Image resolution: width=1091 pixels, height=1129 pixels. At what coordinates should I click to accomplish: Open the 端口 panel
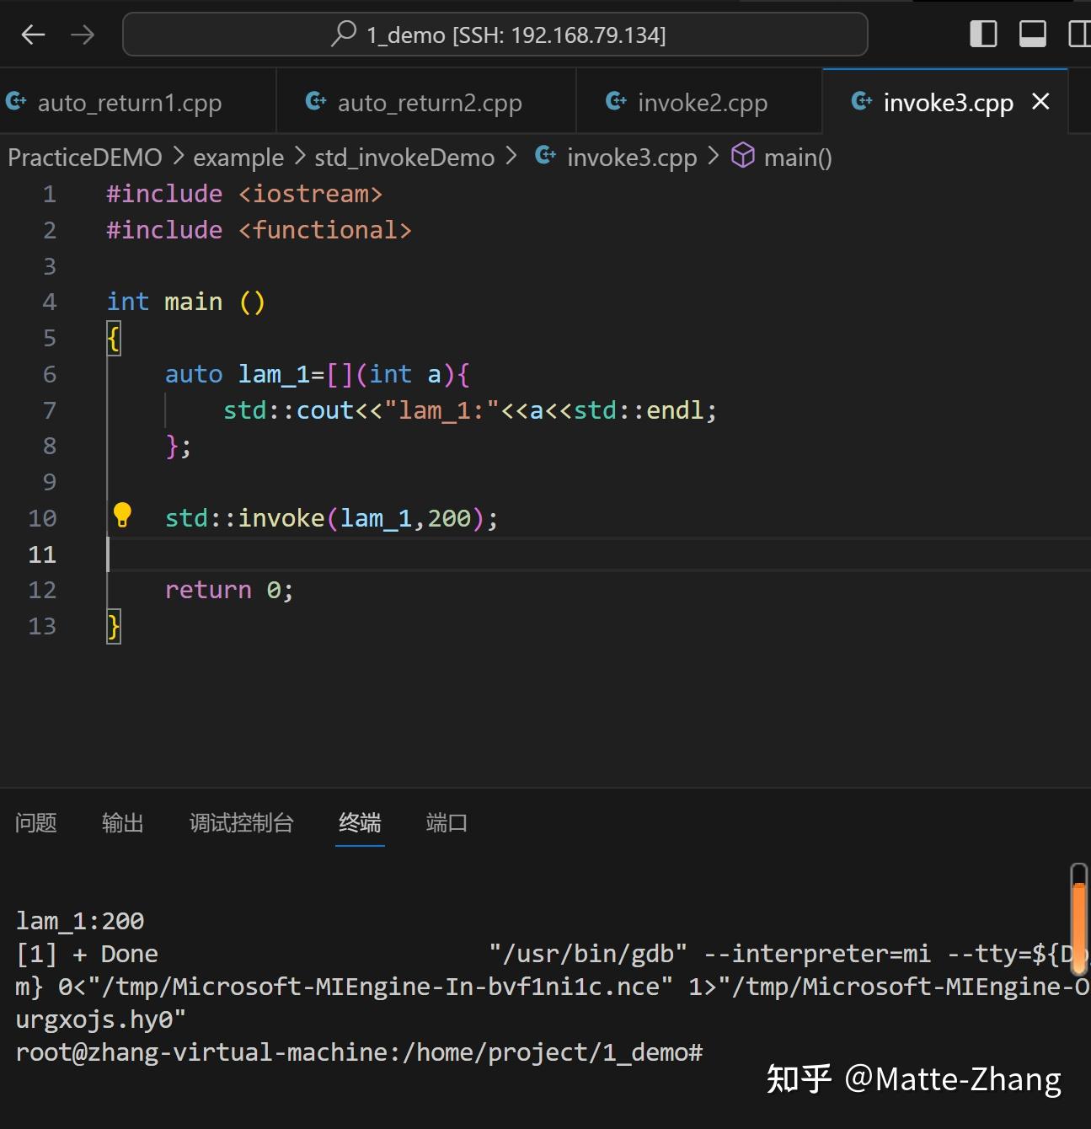pos(446,823)
